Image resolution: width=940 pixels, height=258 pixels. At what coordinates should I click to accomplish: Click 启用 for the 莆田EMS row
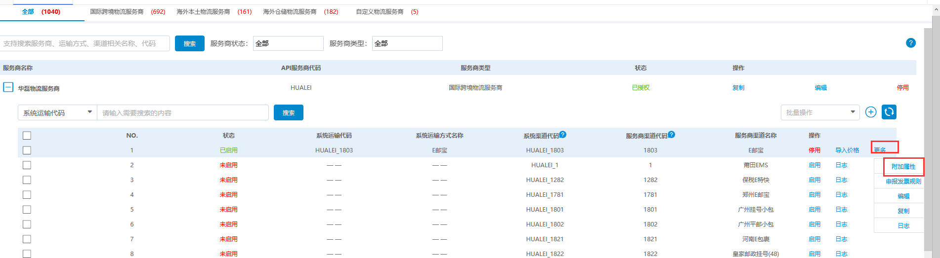(814, 165)
